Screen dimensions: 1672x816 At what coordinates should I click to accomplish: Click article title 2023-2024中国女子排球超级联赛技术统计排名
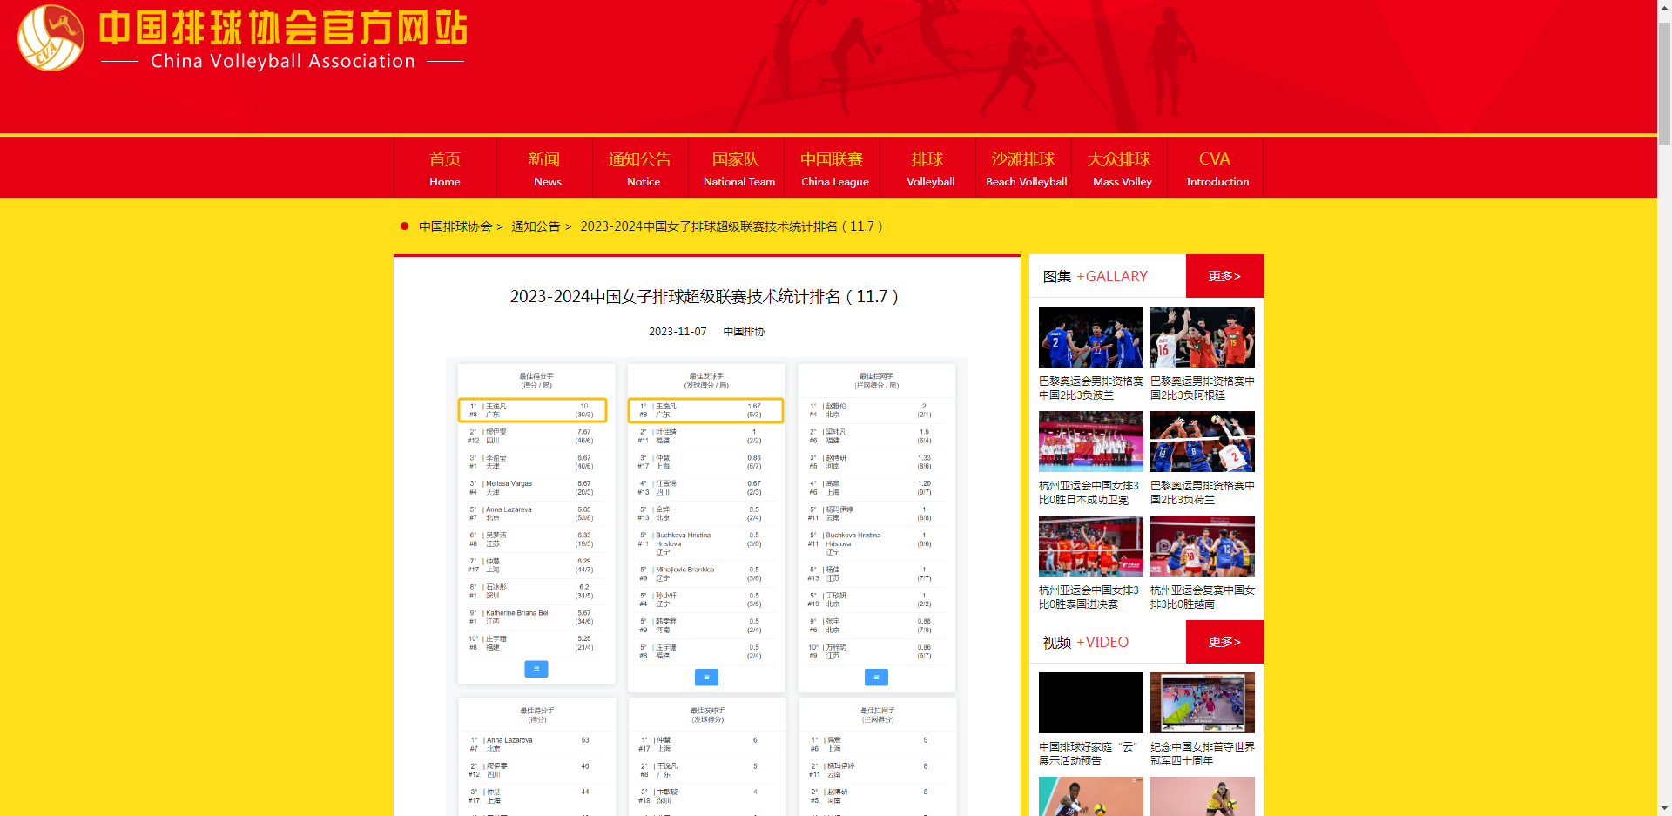pos(705,297)
